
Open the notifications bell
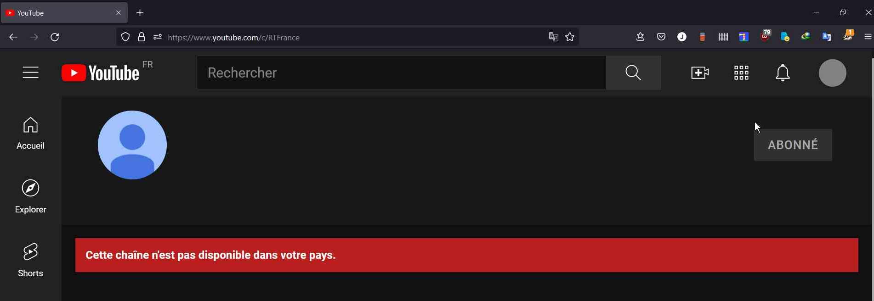(x=783, y=73)
